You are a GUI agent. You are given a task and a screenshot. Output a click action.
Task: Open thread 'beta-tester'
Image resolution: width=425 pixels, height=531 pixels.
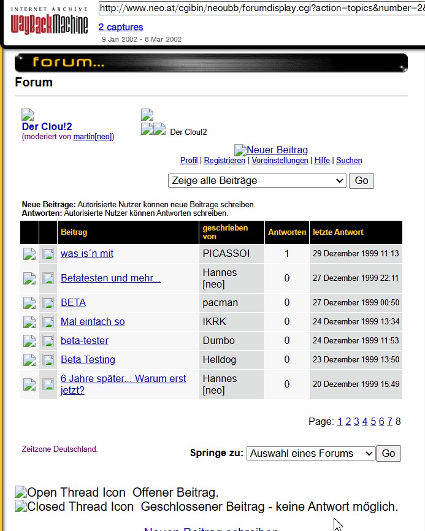tap(84, 340)
